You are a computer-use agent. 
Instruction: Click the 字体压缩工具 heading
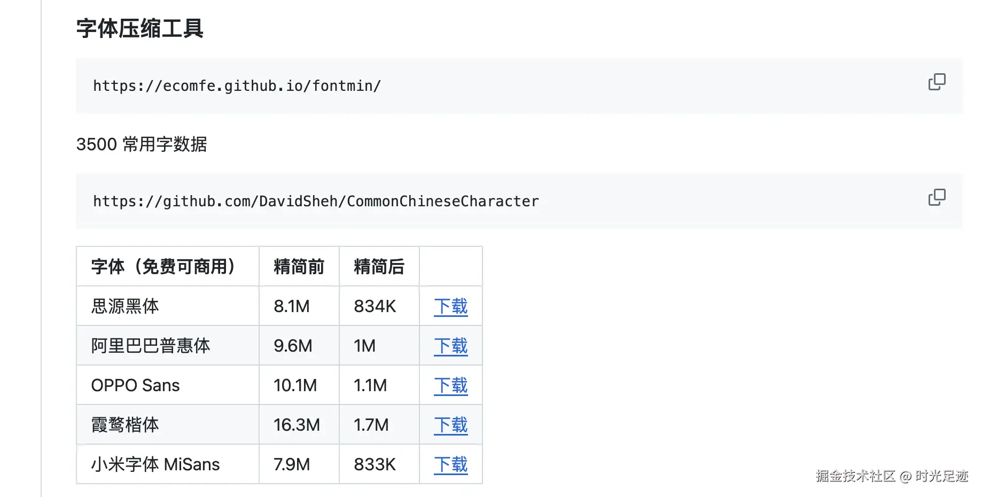[139, 28]
